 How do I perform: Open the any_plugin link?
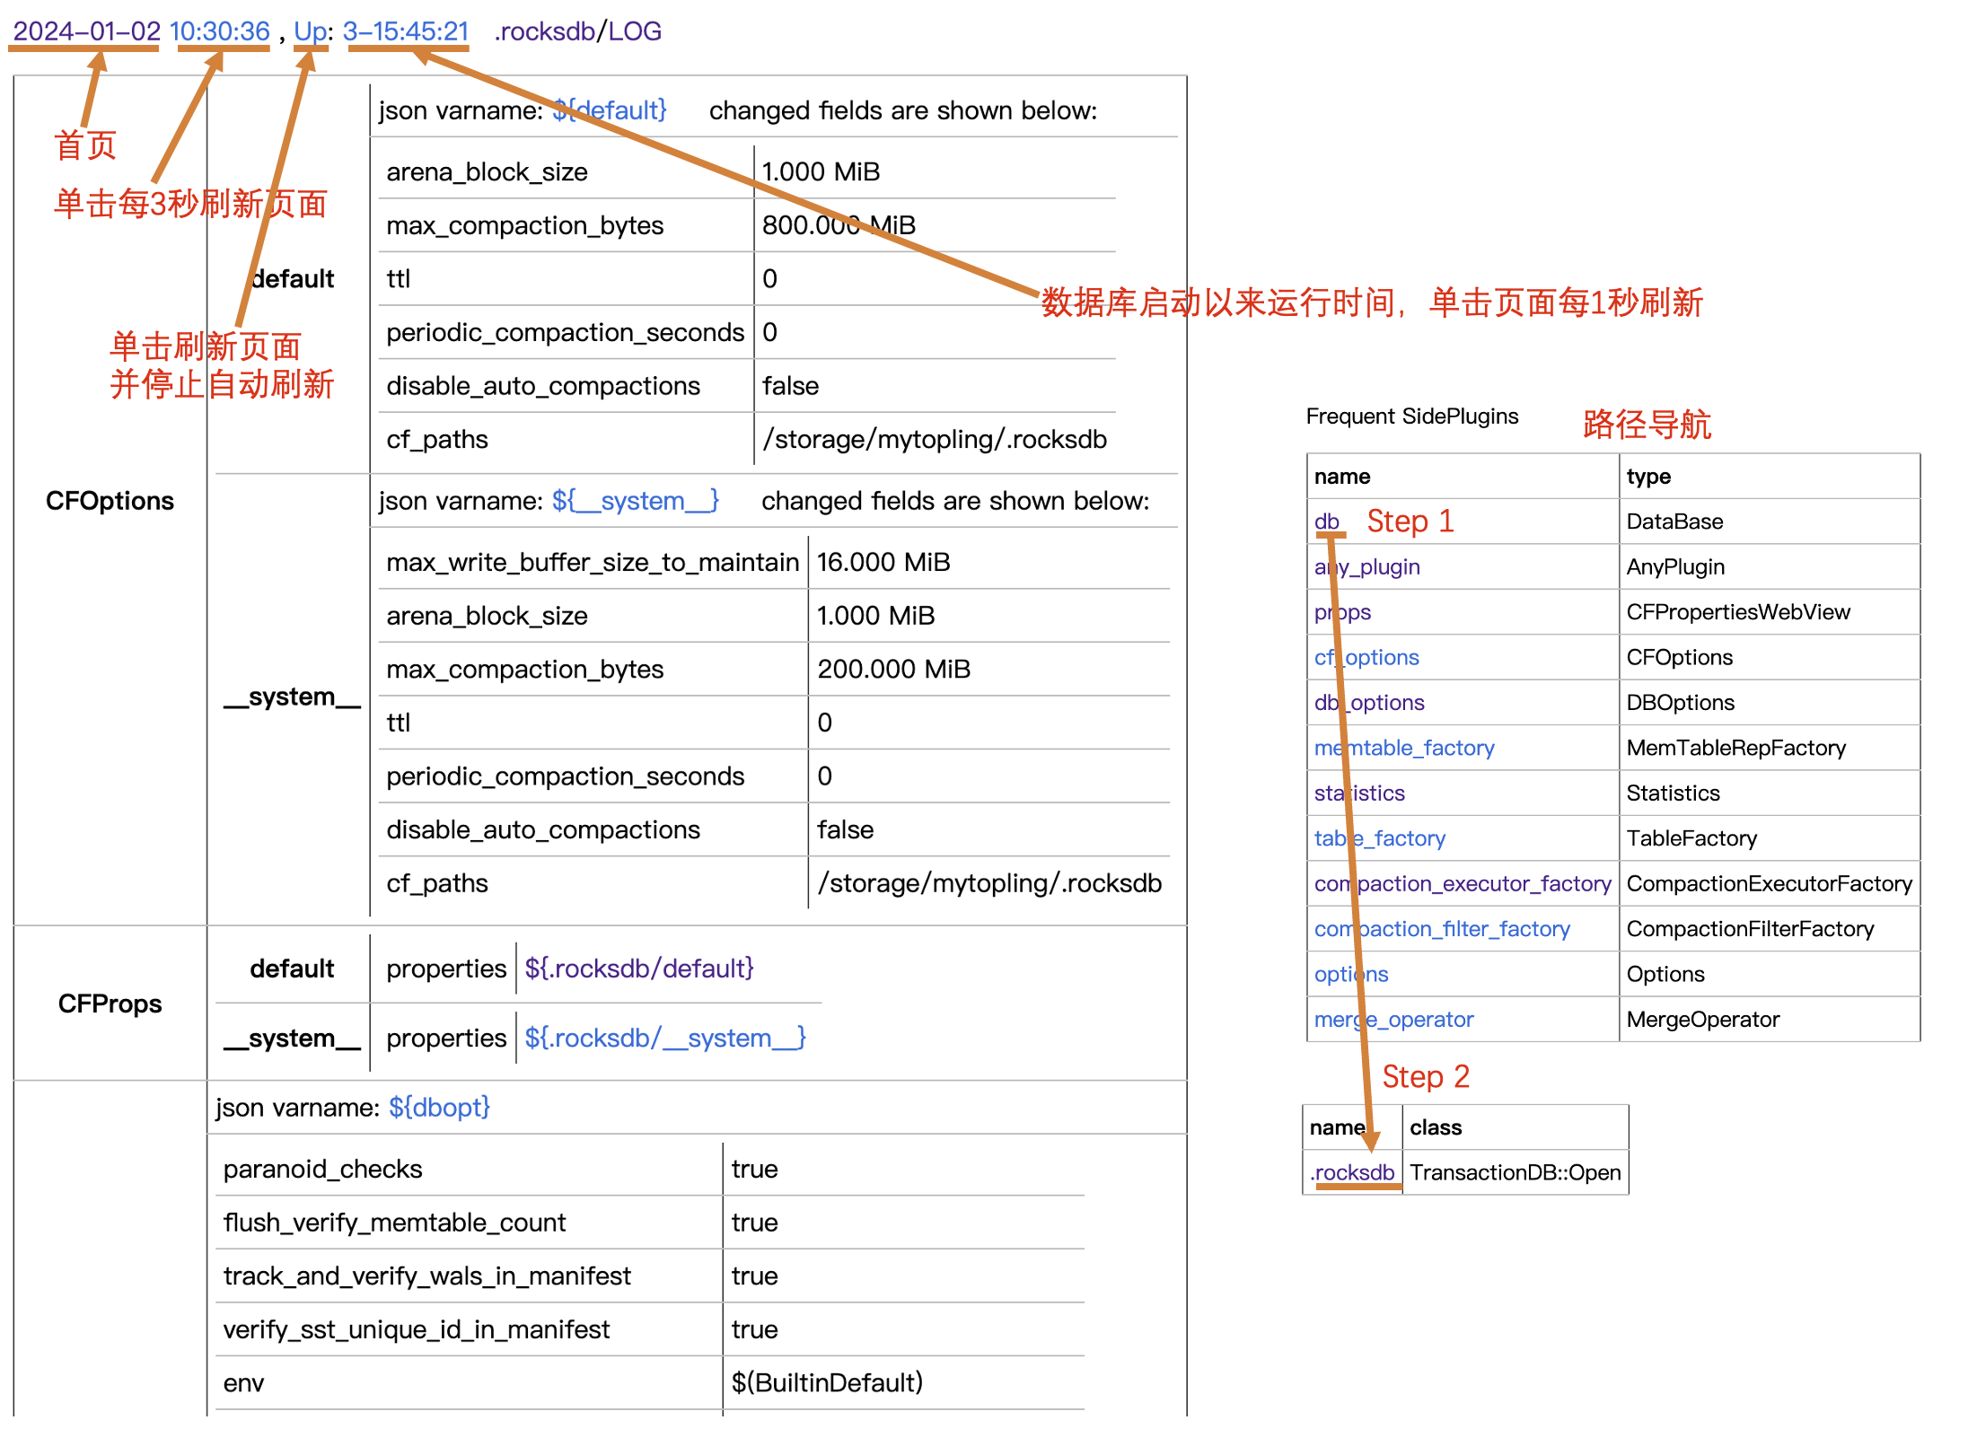point(1366,567)
